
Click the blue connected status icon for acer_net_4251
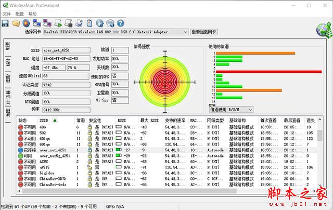(x=20, y=150)
